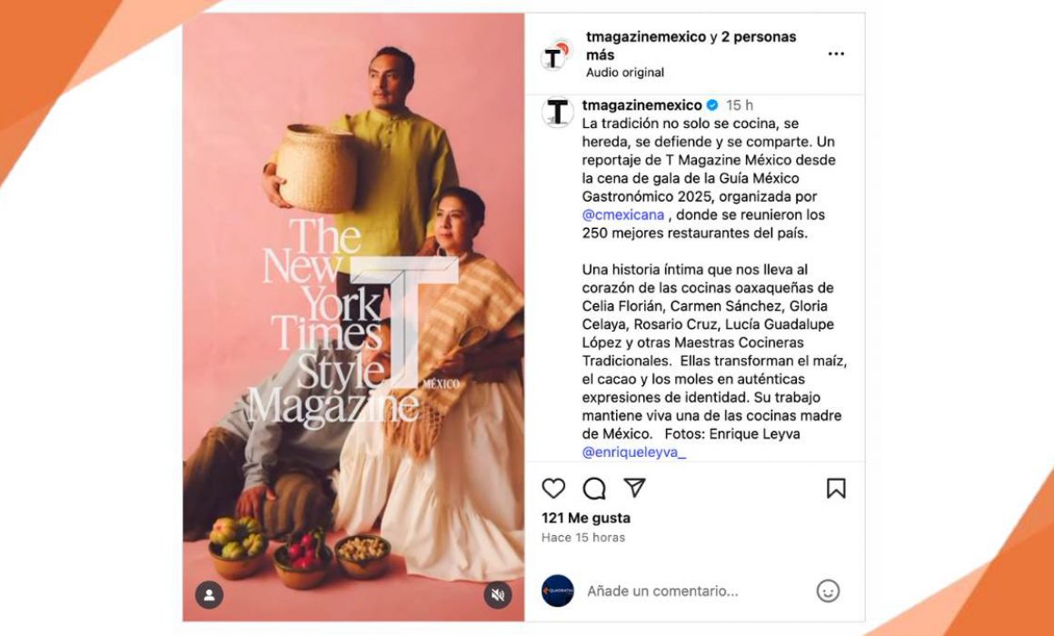Save the post with the bookmark icon
Viewport: 1054px width, 636px height.
(x=836, y=488)
